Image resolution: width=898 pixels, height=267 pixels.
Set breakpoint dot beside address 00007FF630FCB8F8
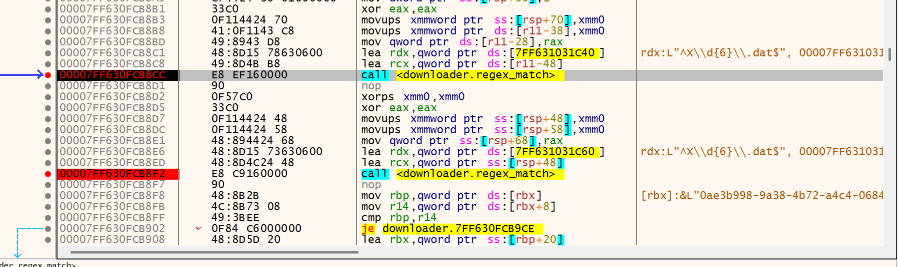point(48,196)
